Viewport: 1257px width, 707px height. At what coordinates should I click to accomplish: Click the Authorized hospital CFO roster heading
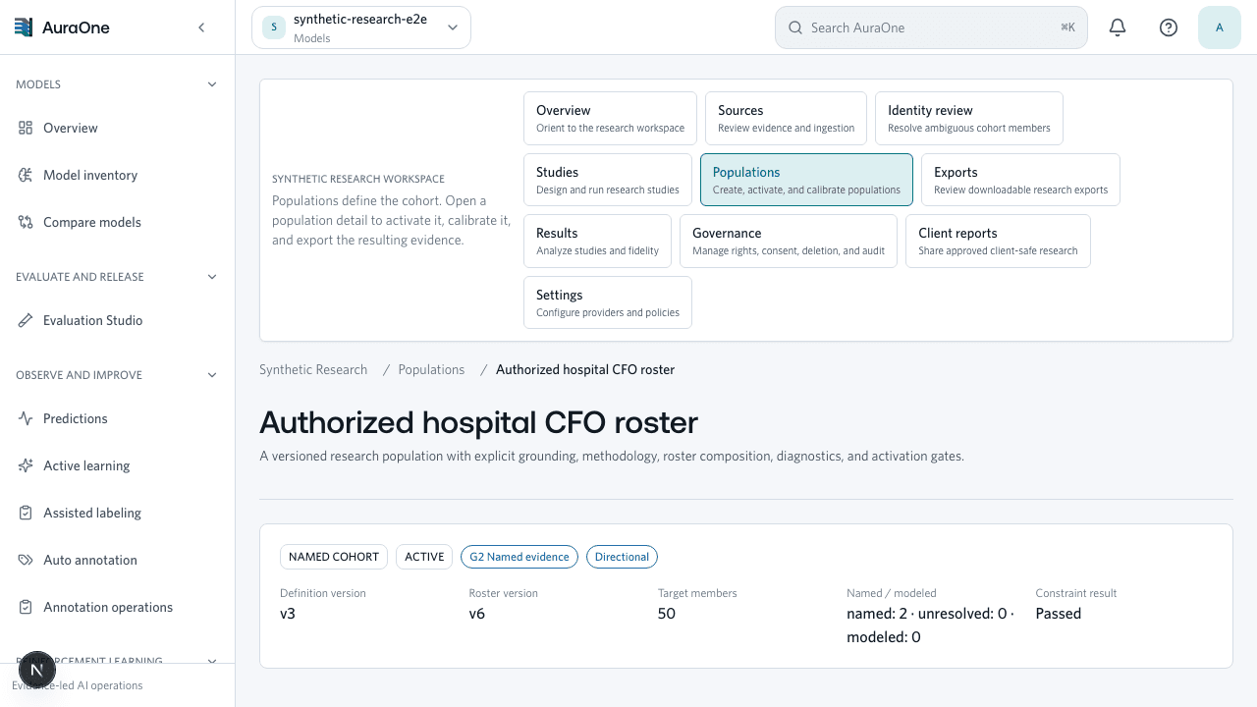(x=478, y=422)
